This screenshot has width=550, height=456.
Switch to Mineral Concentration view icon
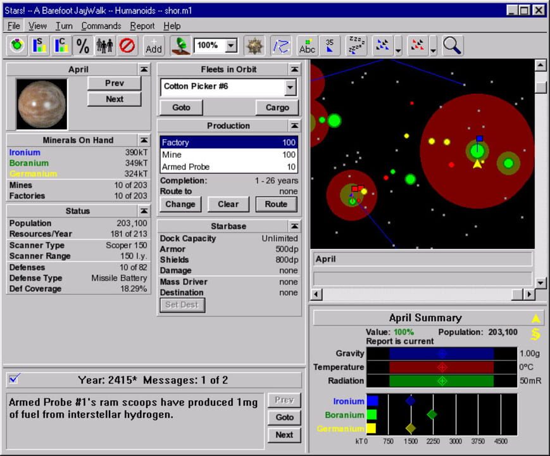pyautogui.click(x=61, y=45)
